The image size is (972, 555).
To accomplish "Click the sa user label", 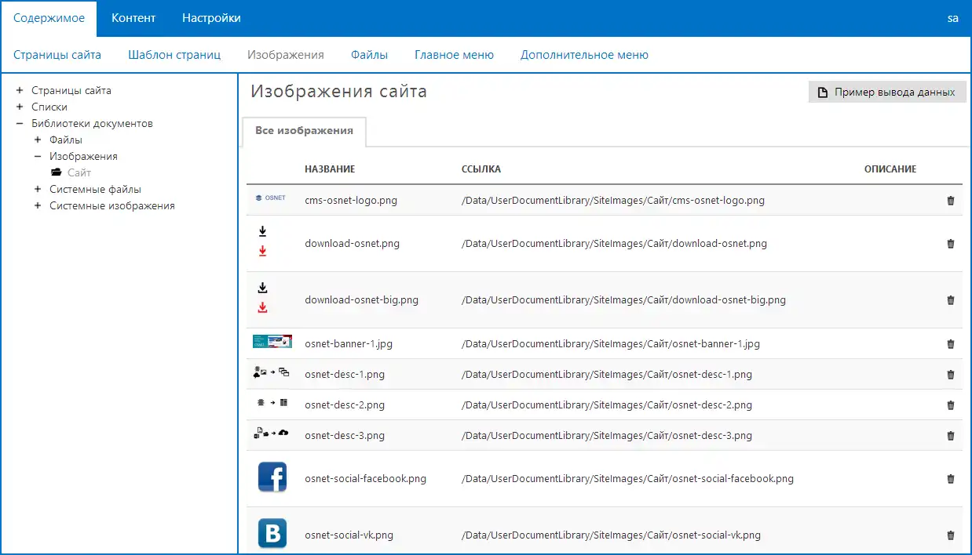I will tap(953, 18).
